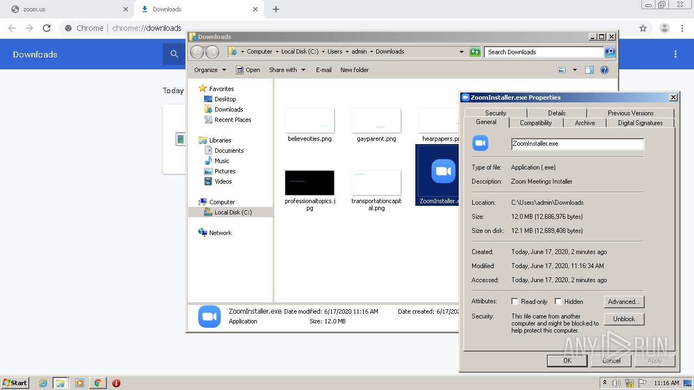Go forward in Explorer window
The image size is (694, 390).
coord(212,52)
